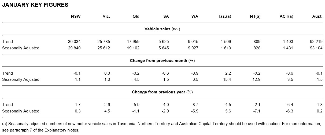Click the WA -8.7 yearly trend cell

point(194,105)
